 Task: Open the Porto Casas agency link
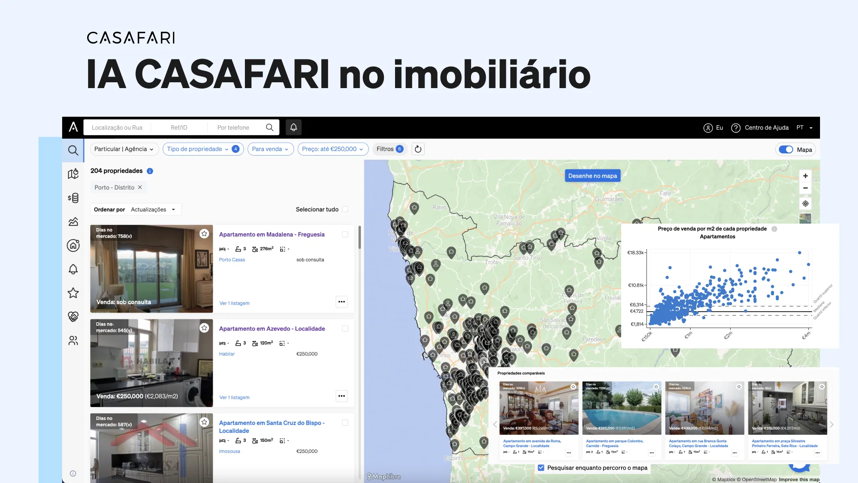coord(232,260)
